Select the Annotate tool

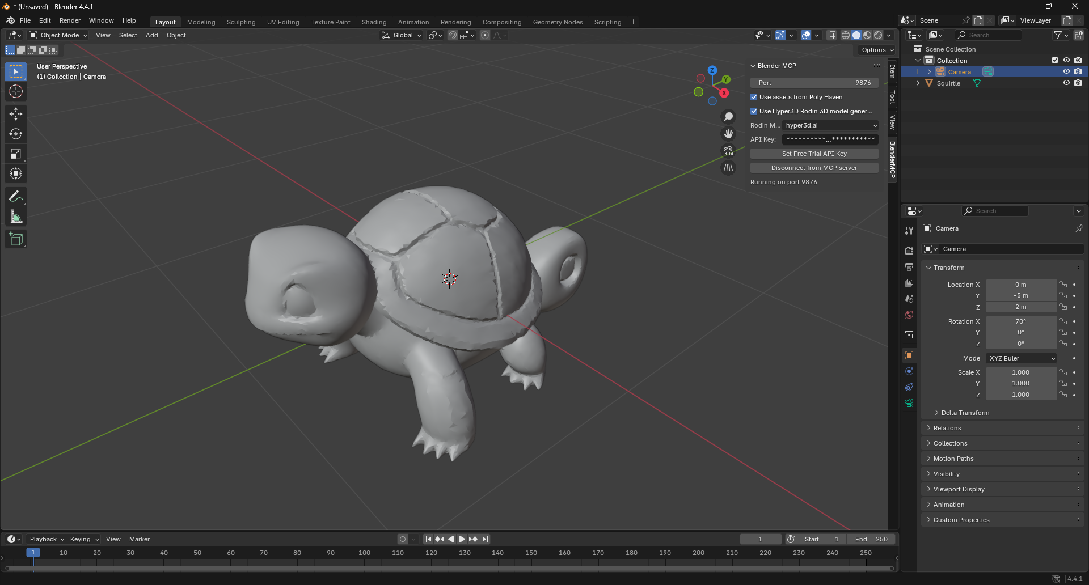[16, 197]
